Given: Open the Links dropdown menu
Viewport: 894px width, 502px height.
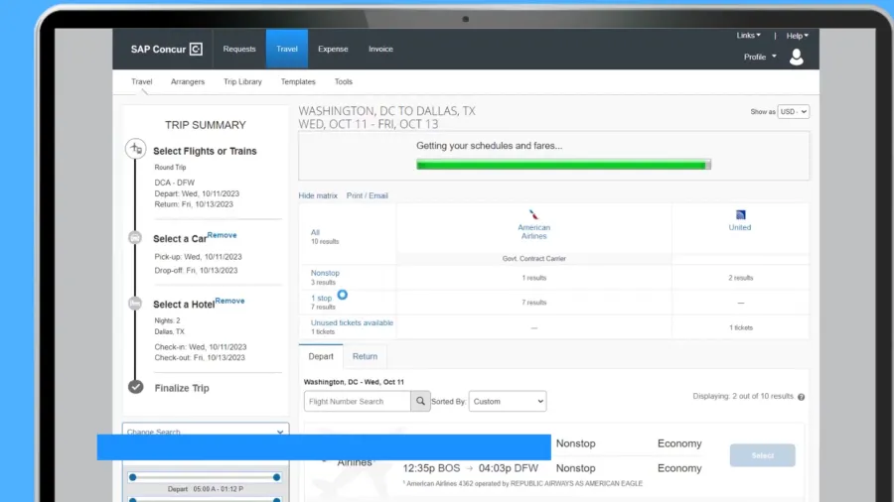Looking at the screenshot, I should tap(748, 36).
